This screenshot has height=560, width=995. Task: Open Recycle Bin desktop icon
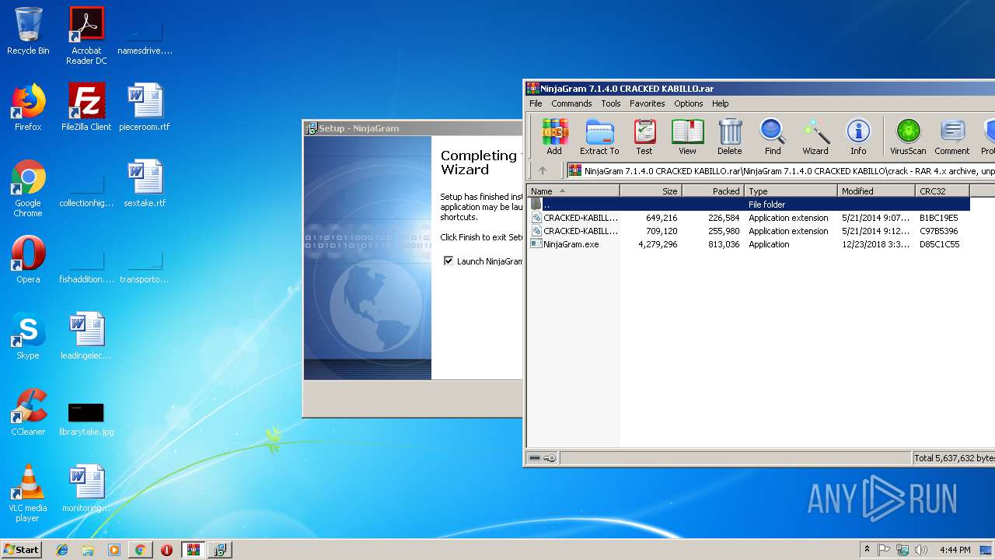[28, 31]
